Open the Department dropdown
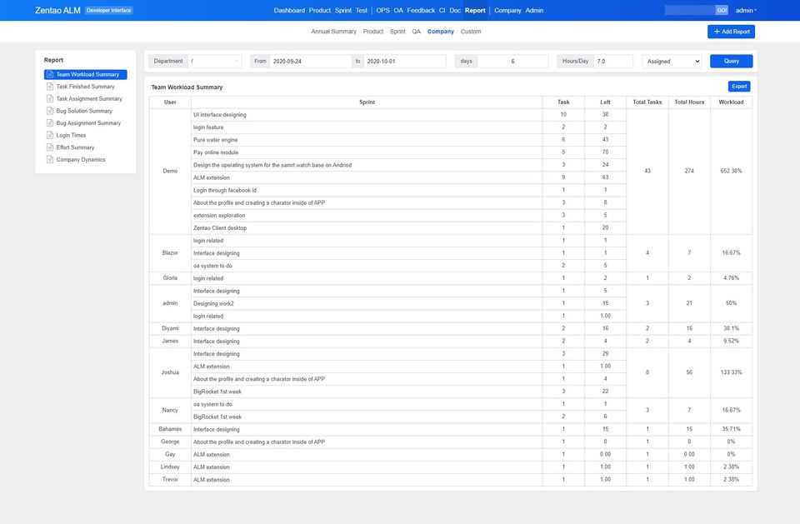The width and height of the screenshot is (800, 524). pos(215,61)
